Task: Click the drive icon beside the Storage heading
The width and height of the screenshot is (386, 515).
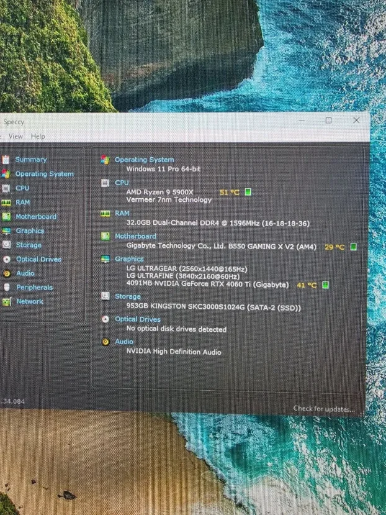Action: [105, 296]
